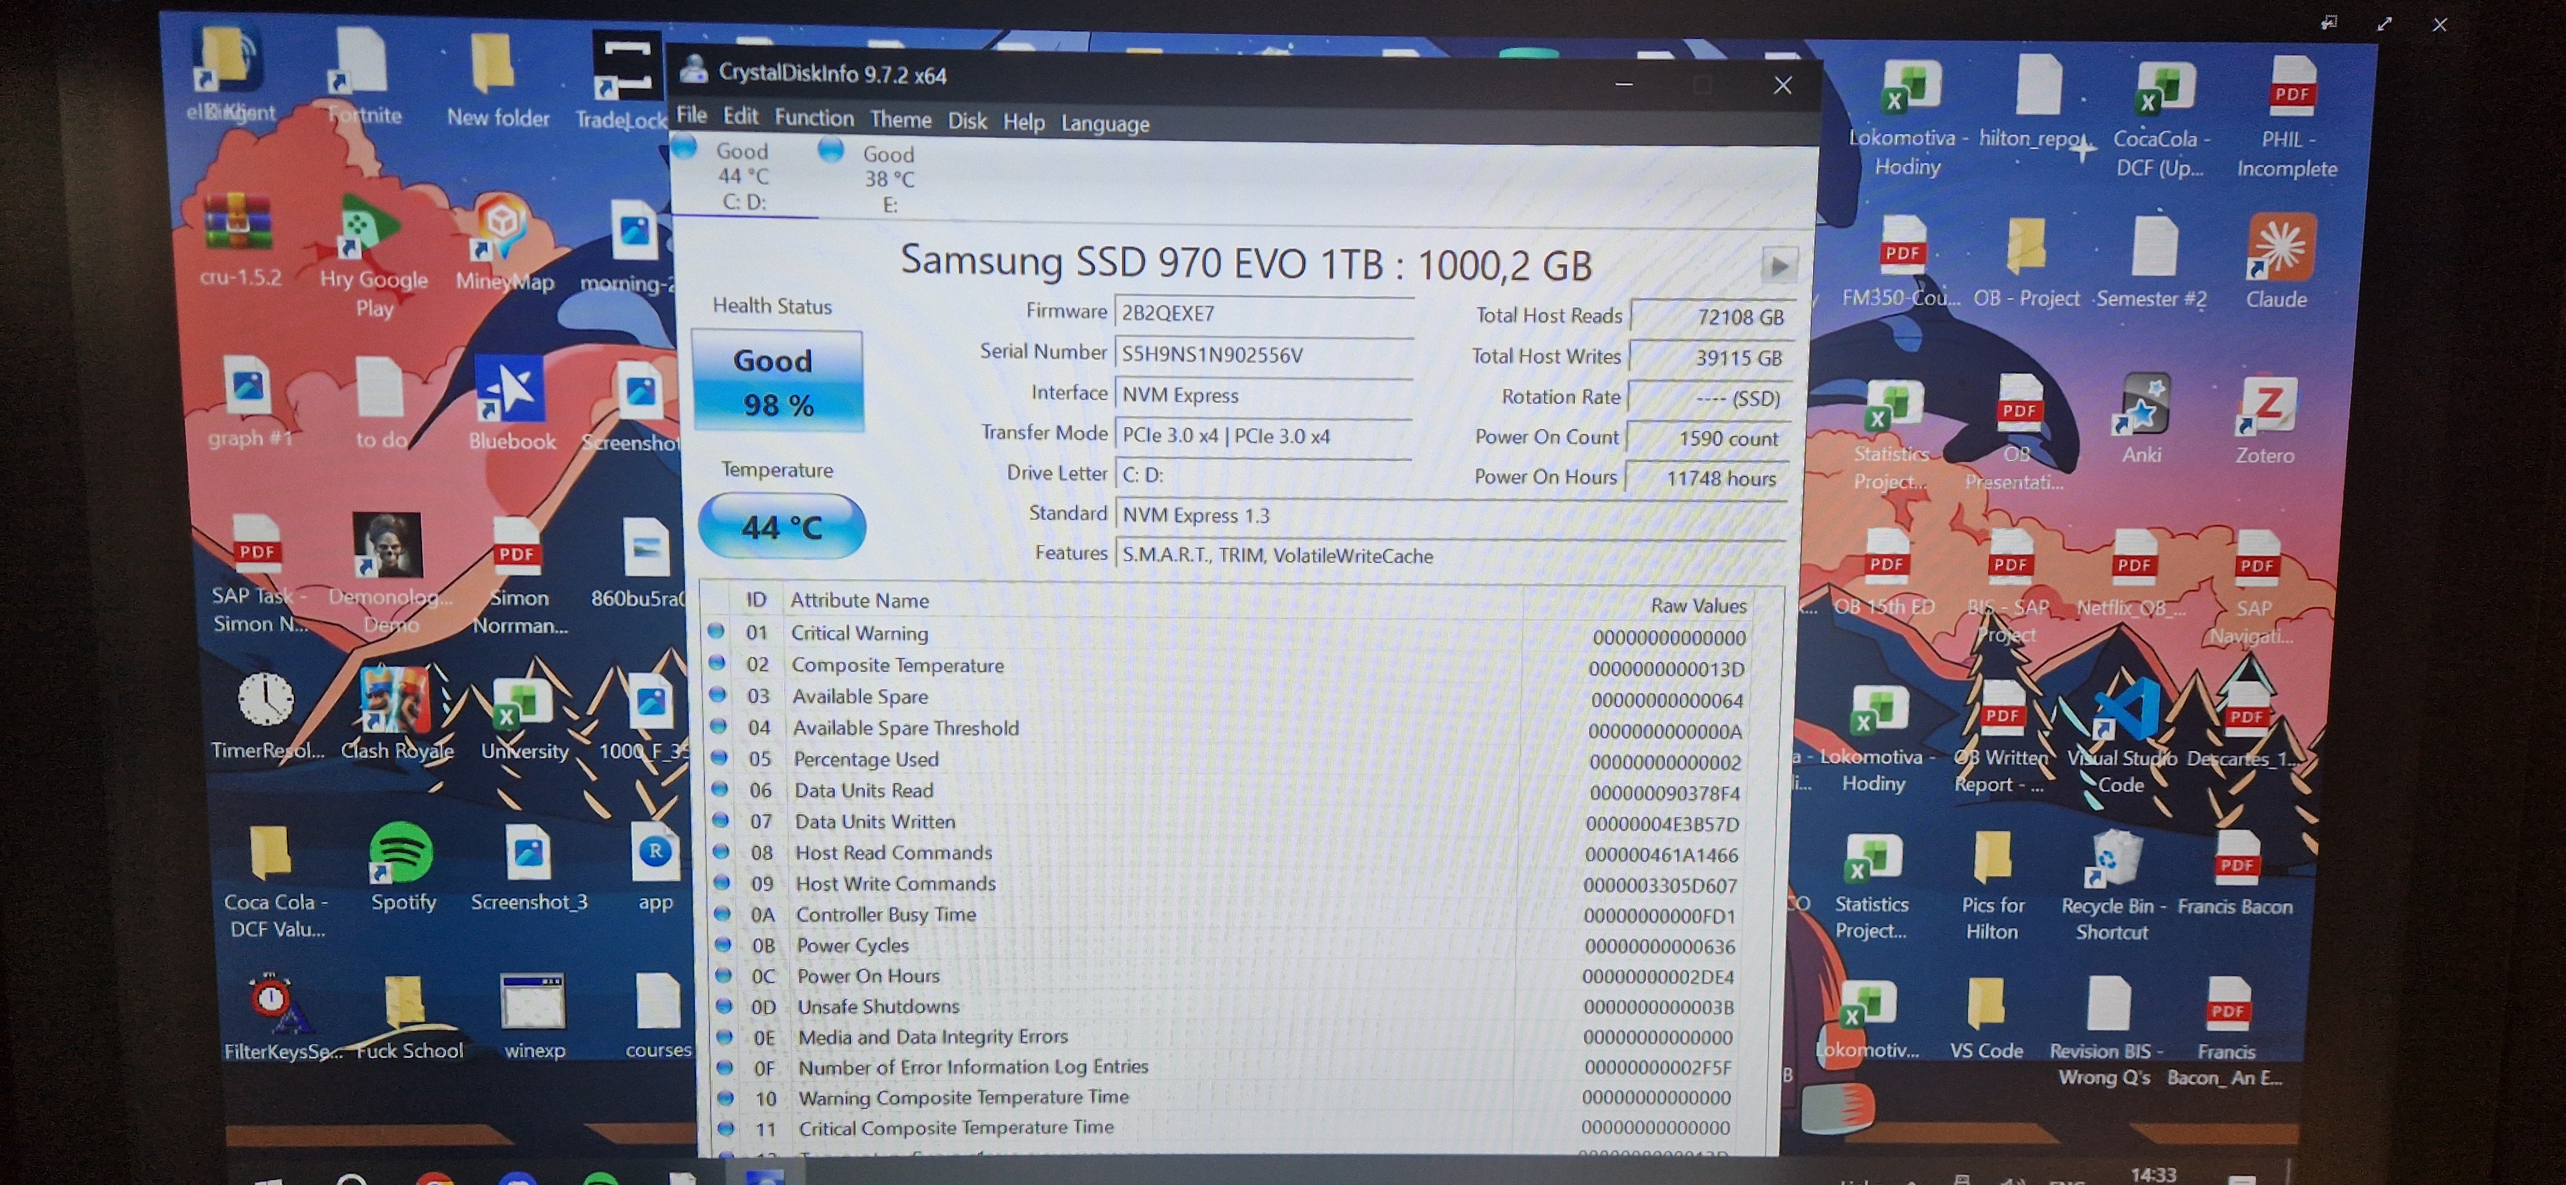Click the Good 98 % health status button
Viewport: 2566px width, 1185px height.
(x=777, y=382)
